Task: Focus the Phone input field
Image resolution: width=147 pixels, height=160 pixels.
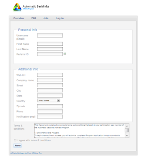Action: tap(50, 112)
